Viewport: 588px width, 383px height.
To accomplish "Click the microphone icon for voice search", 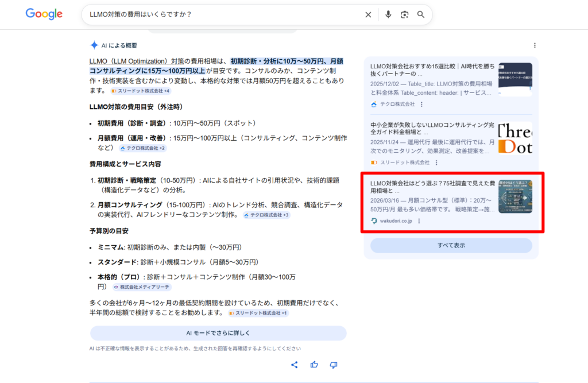I will 388,14.
